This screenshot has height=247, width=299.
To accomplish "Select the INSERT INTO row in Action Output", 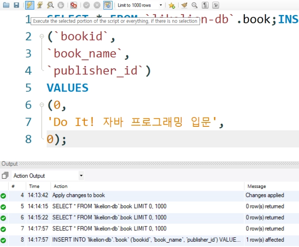I will click(146, 240).
